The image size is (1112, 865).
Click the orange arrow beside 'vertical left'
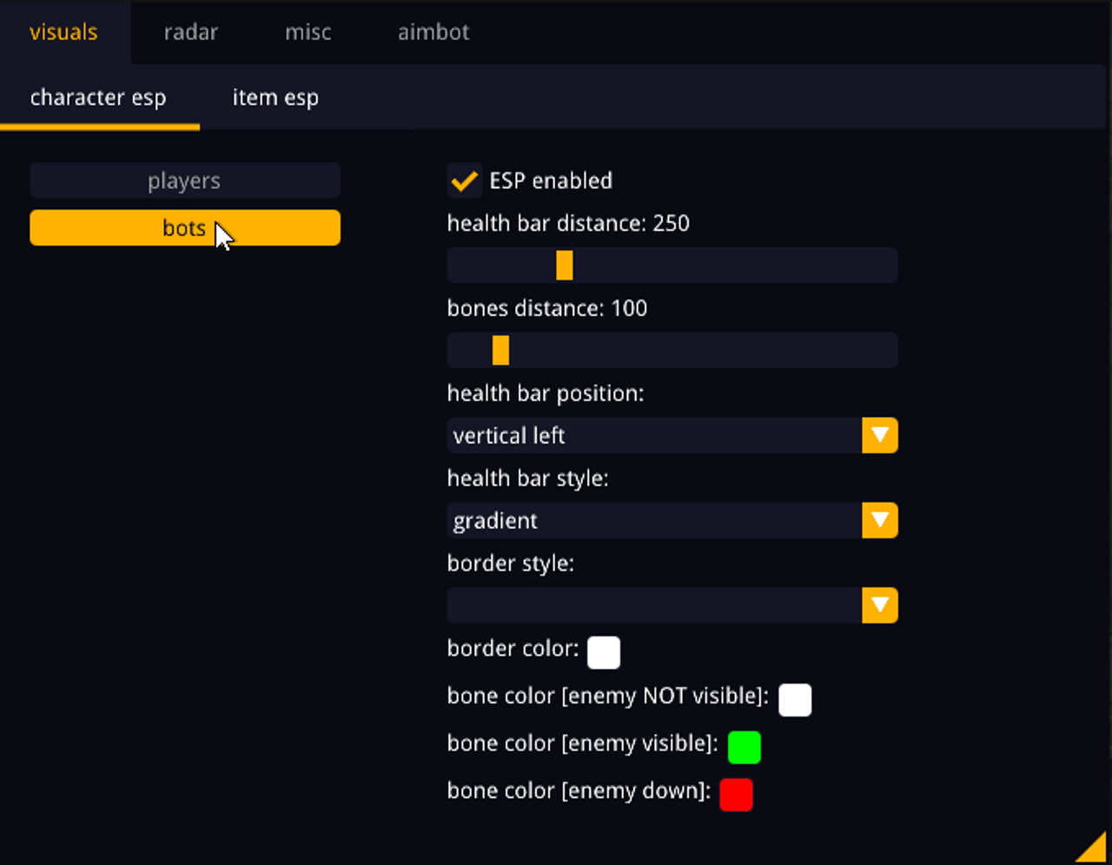(x=879, y=435)
